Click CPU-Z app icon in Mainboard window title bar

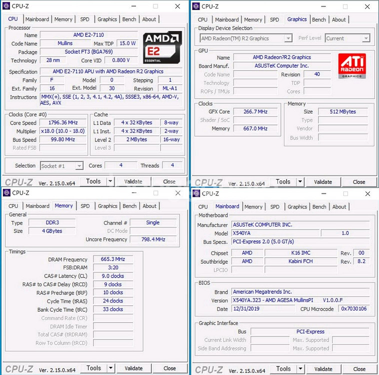click(x=196, y=193)
